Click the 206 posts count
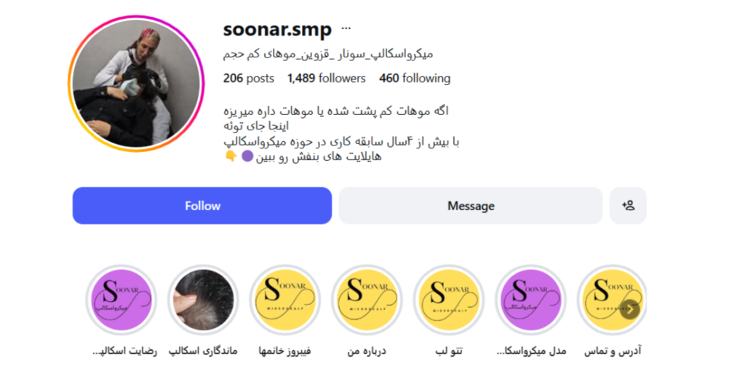Image resolution: width=745 pixels, height=390 pixels. pyautogui.click(x=249, y=79)
